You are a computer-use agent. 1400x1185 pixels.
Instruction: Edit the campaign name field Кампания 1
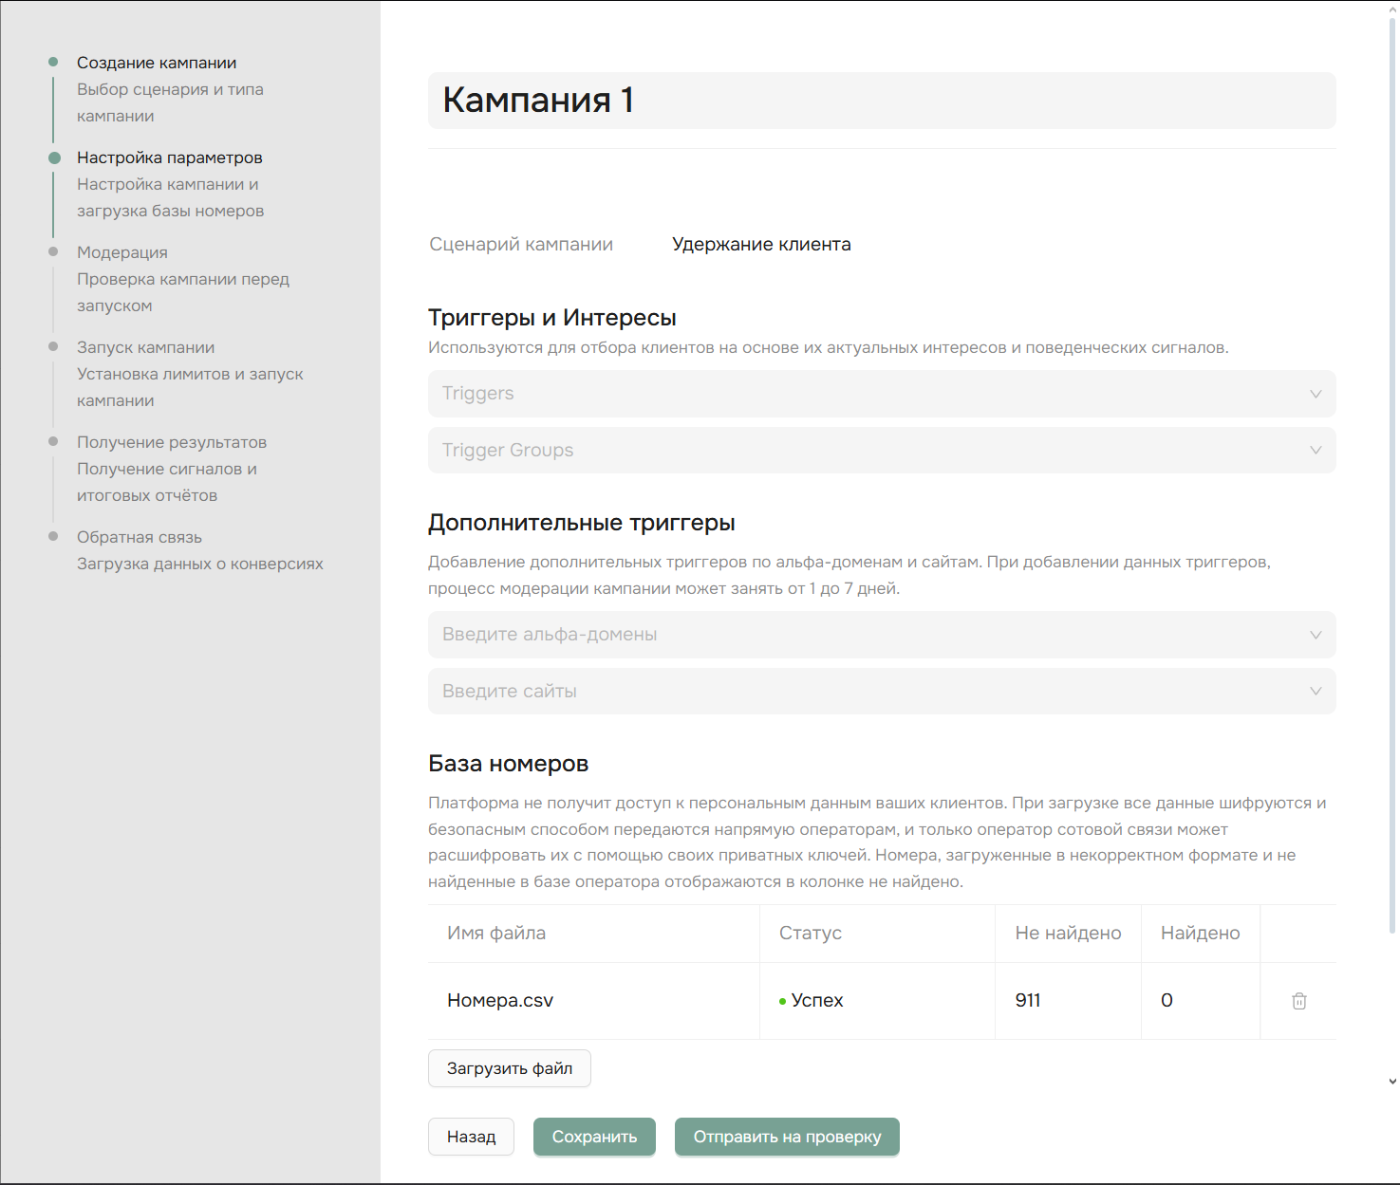(x=881, y=101)
